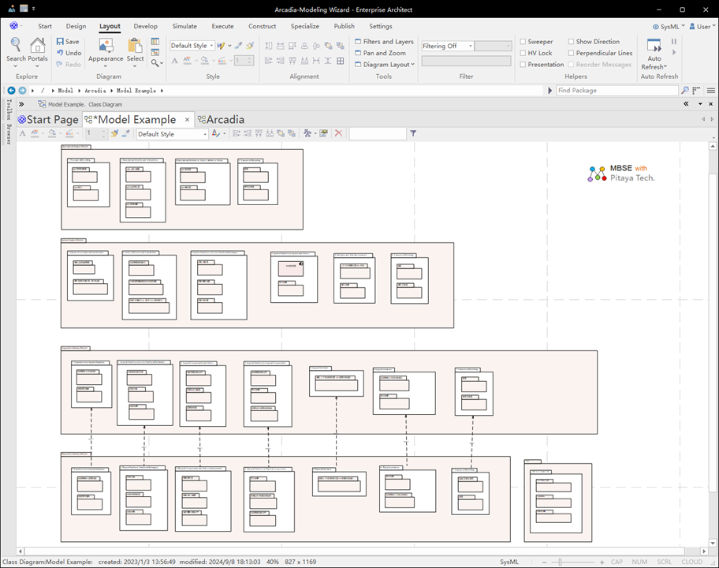Screen dimensions: 719x568
Task: Collapse the panel with double left chevron
Action: point(686,104)
